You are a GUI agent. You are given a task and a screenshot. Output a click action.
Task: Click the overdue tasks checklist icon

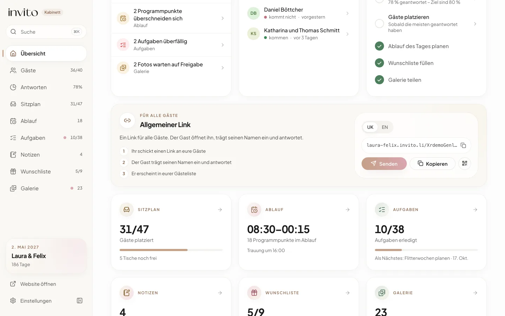(x=123, y=45)
